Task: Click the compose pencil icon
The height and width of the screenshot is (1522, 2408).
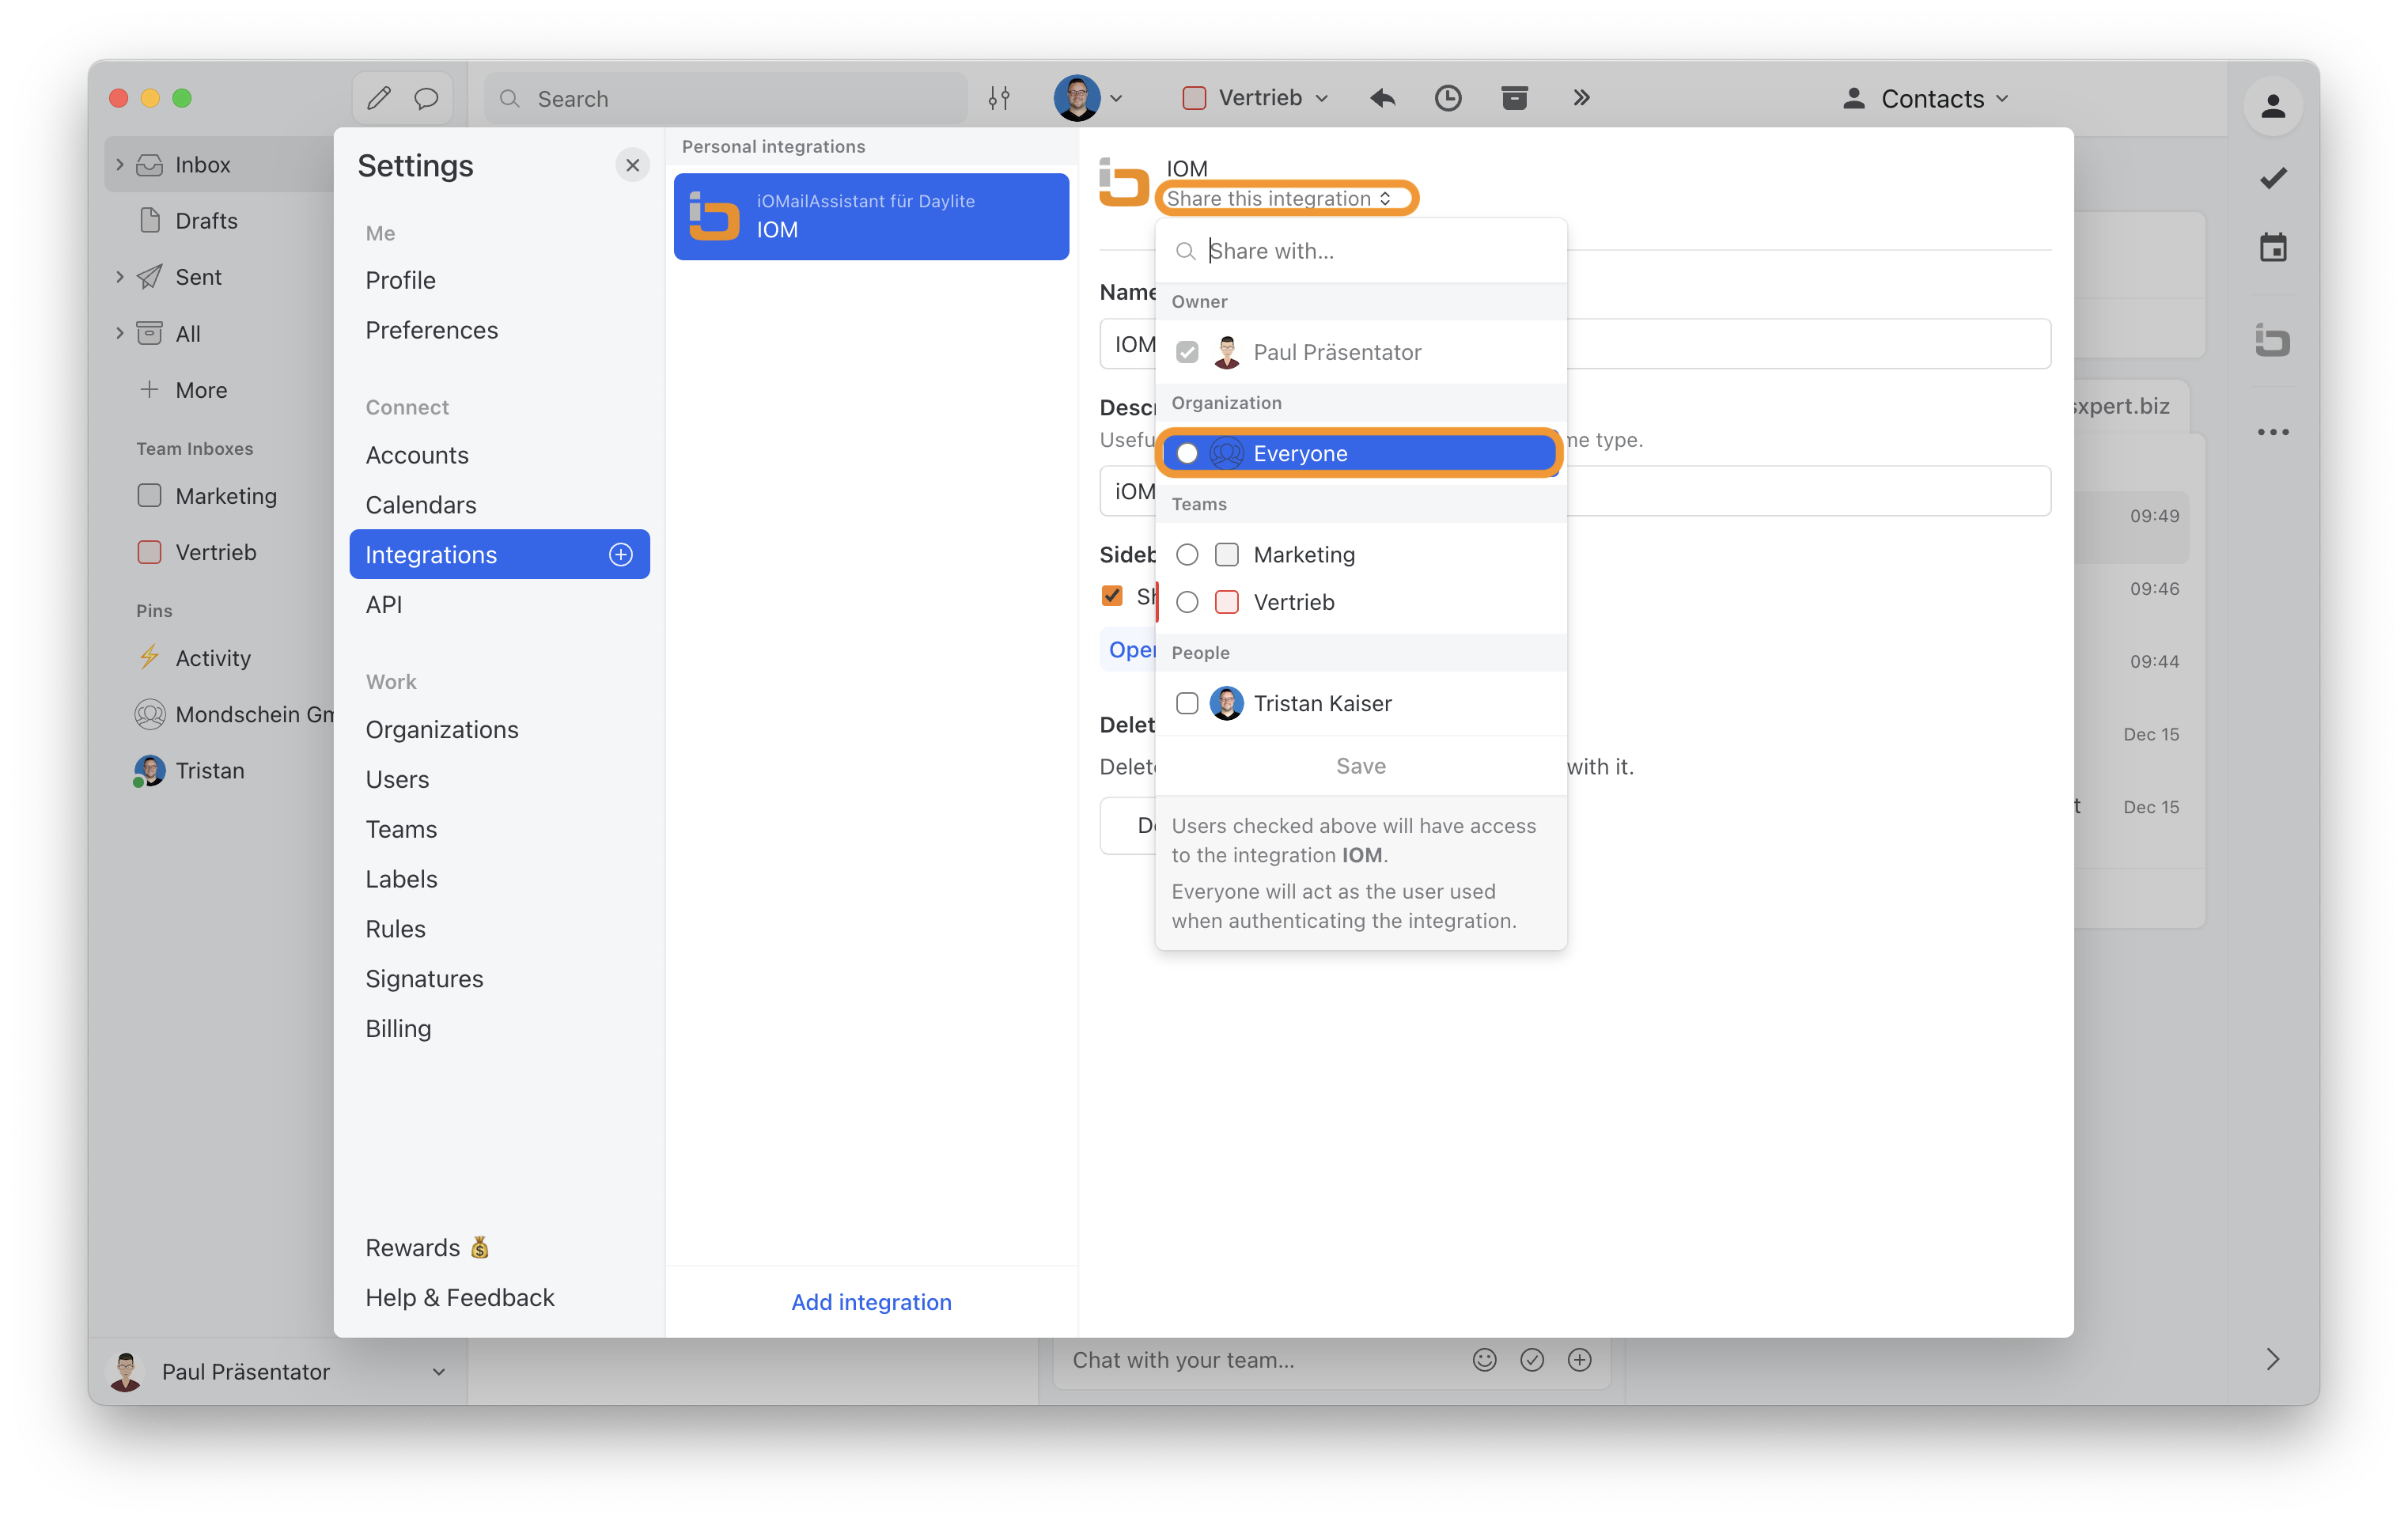Action: 379,98
